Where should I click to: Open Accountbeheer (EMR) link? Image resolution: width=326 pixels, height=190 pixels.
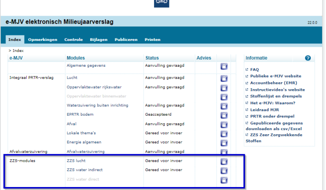tap(274, 83)
